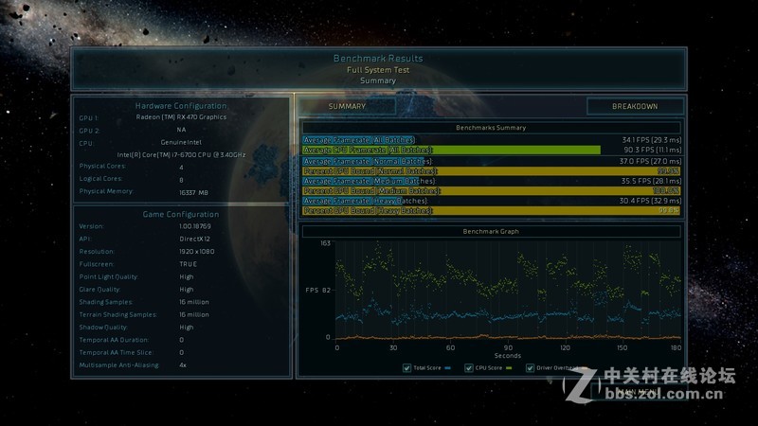
Task: Click the Shadow Quality label
Action: point(103,327)
